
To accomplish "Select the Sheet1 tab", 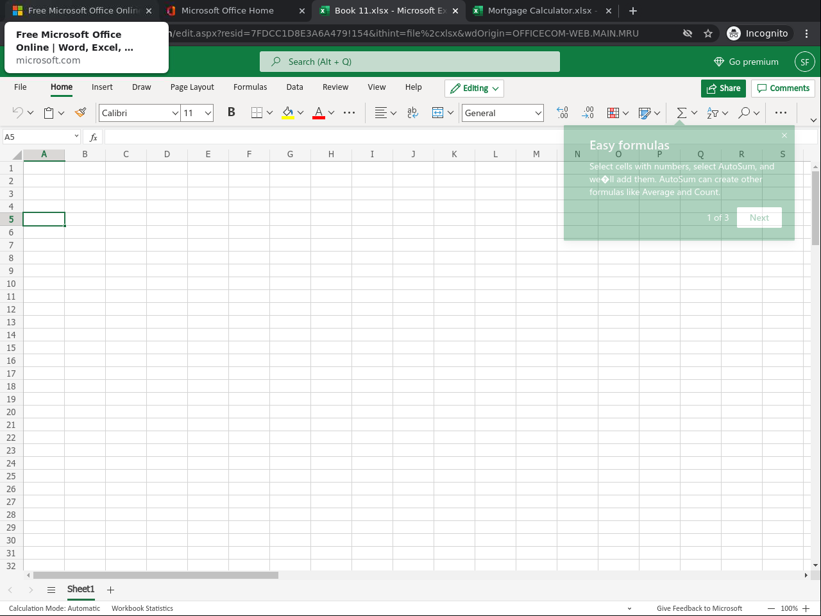I will click(81, 589).
